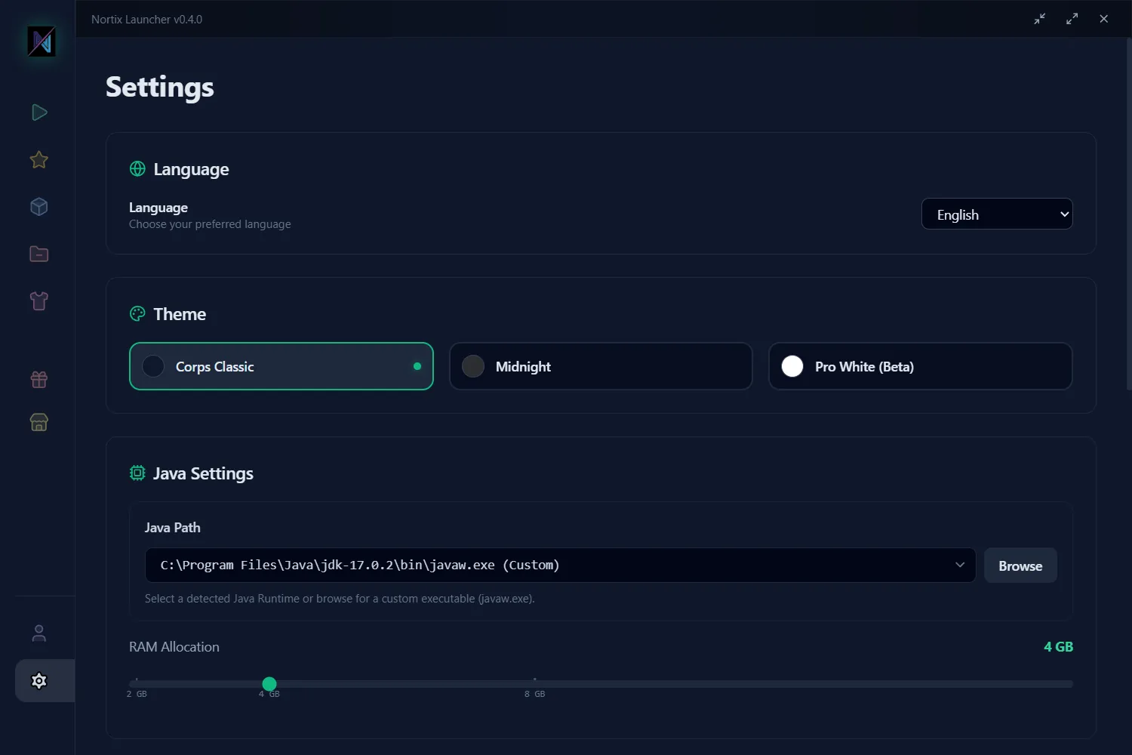
Task: Select the Pro White (Beta) theme
Action: (920, 367)
